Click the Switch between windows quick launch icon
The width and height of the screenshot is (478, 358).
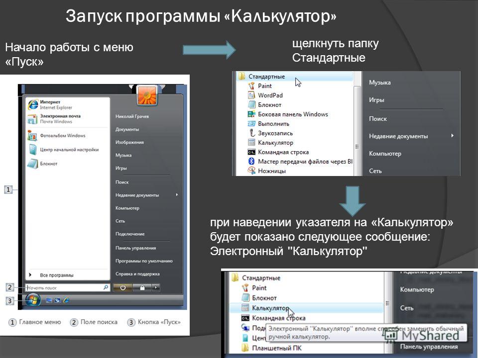[x=57, y=300]
